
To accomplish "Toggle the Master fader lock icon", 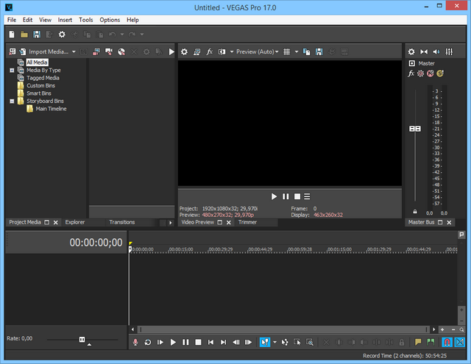I will (x=414, y=212).
